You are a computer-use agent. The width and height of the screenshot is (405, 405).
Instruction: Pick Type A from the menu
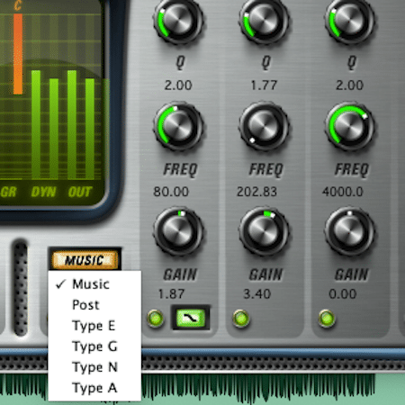[x=94, y=388]
